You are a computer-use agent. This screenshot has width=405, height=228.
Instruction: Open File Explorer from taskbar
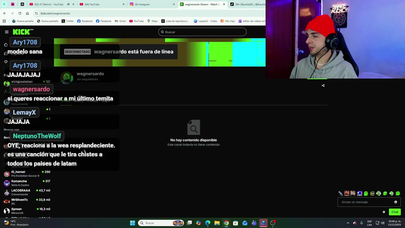[x=217, y=223]
